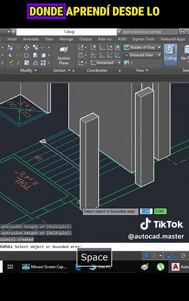Open the Output ribbon tab

tap(85, 39)
